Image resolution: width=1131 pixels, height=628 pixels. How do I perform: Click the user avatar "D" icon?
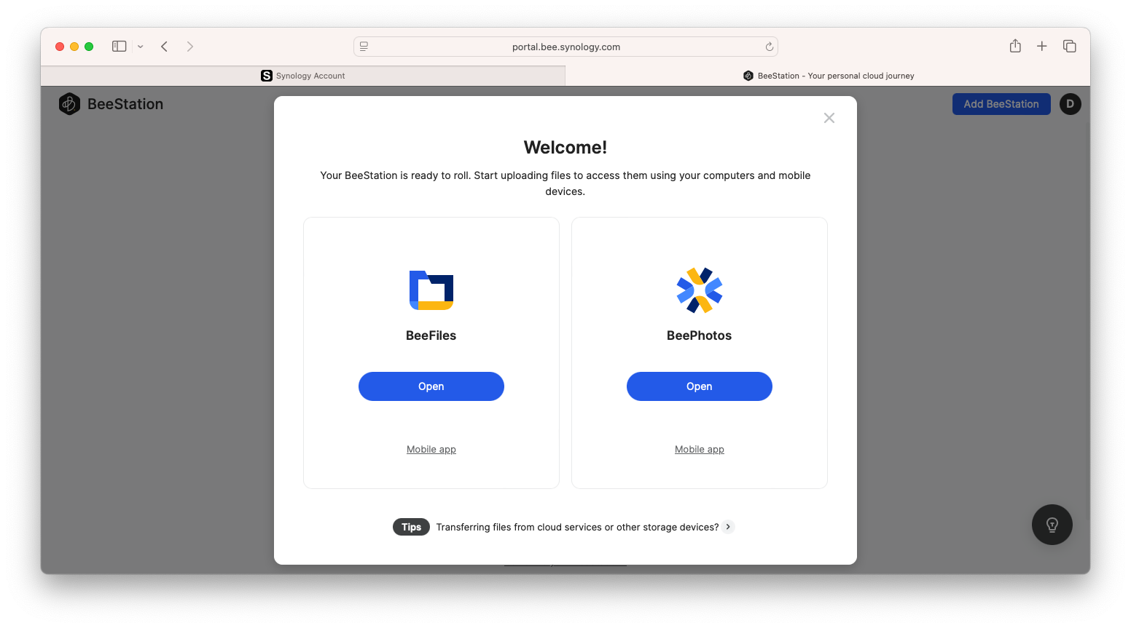tap(1070, 104)
